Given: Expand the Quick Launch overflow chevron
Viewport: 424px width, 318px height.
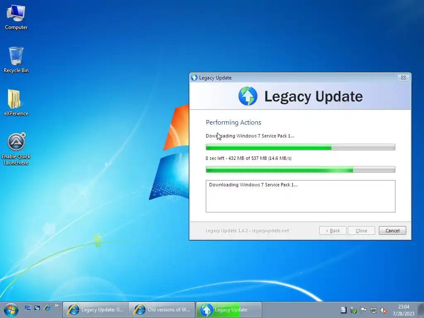Looking at the screenshot, I should tap(56, 306).
